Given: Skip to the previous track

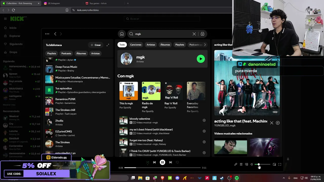Looking at the screenshot, I should (x=154, y=162).
